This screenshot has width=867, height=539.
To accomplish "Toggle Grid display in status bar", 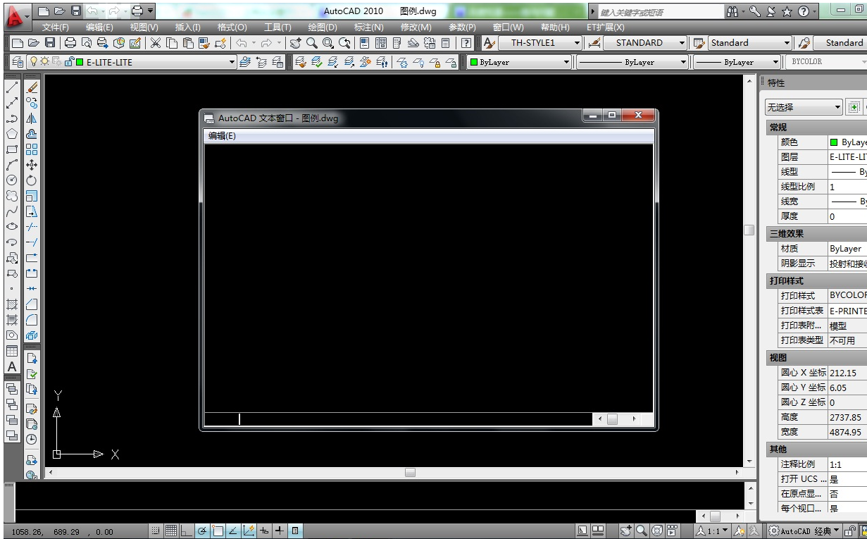I will tap(171, 531).
